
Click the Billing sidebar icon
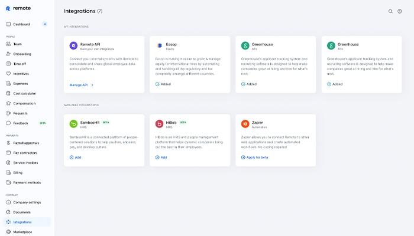[8, 172]
